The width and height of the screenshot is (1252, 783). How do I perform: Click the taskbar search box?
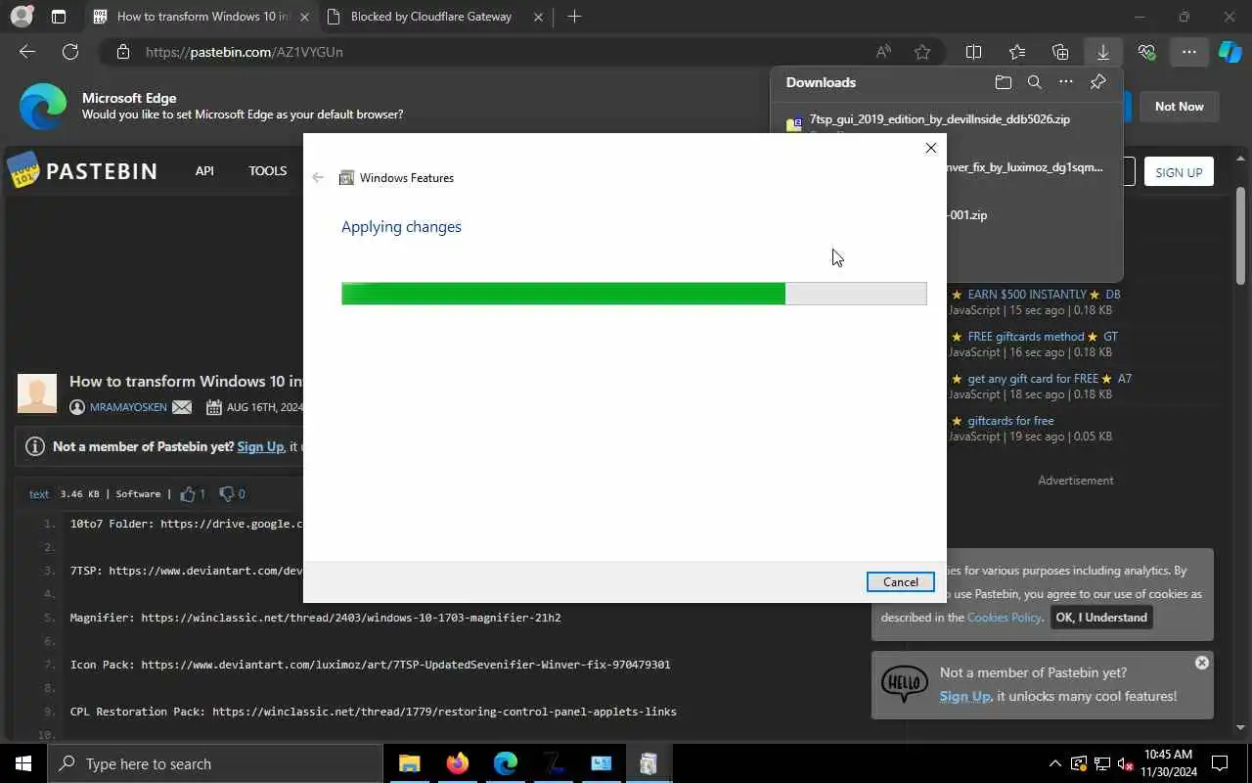click(215, 763)
